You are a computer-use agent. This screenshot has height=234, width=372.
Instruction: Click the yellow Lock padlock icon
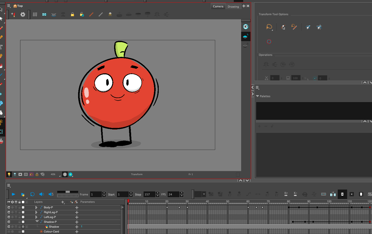(73, 14)
